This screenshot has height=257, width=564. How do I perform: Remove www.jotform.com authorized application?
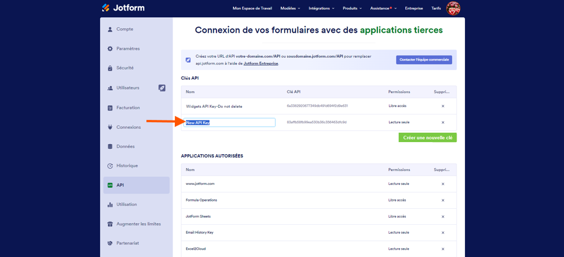(x=443, y=184)
